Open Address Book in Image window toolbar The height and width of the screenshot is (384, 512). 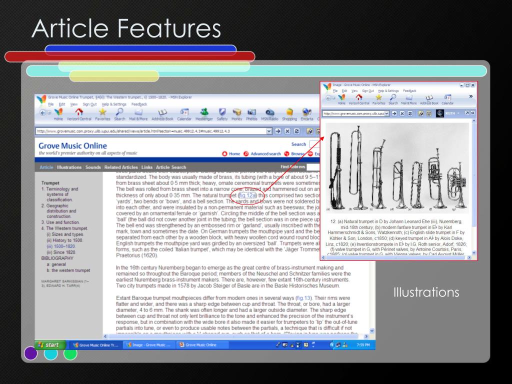pyautogui.click(x=429, y=99)
